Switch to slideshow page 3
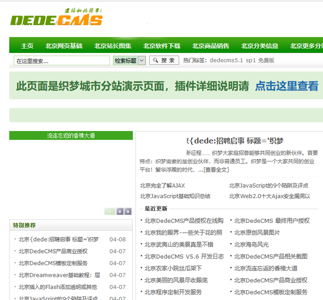Viewport: 323px width, 300px height. (128, 211)
